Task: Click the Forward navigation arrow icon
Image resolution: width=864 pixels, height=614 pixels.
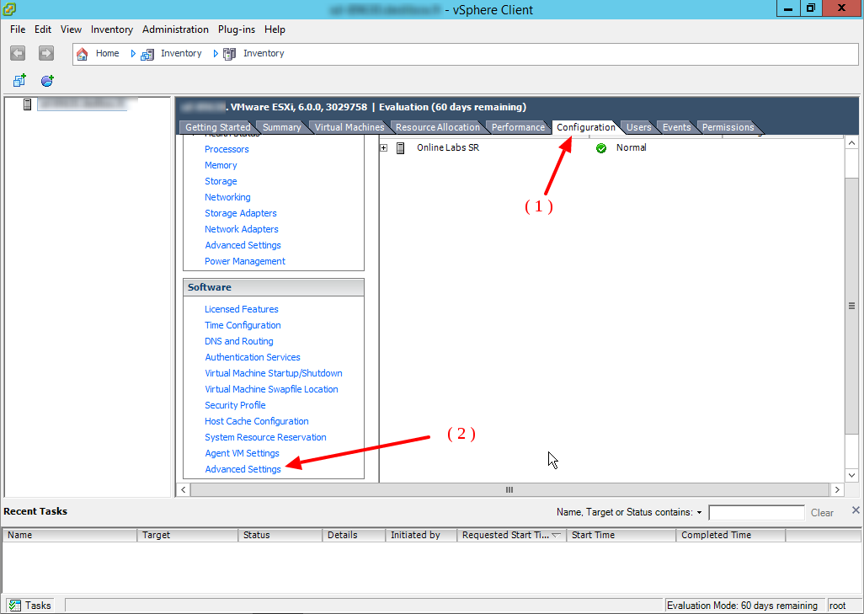Action: point(46,53)
